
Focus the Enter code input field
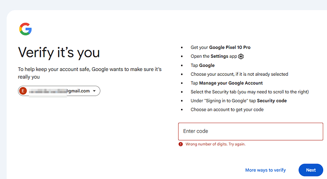tap(251, 132)
